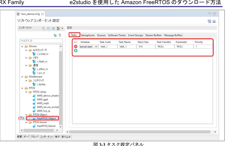Click settings panel horizontal scrollbar right arrow
Screen dimensions: 226x146
(x=215, y=132)
